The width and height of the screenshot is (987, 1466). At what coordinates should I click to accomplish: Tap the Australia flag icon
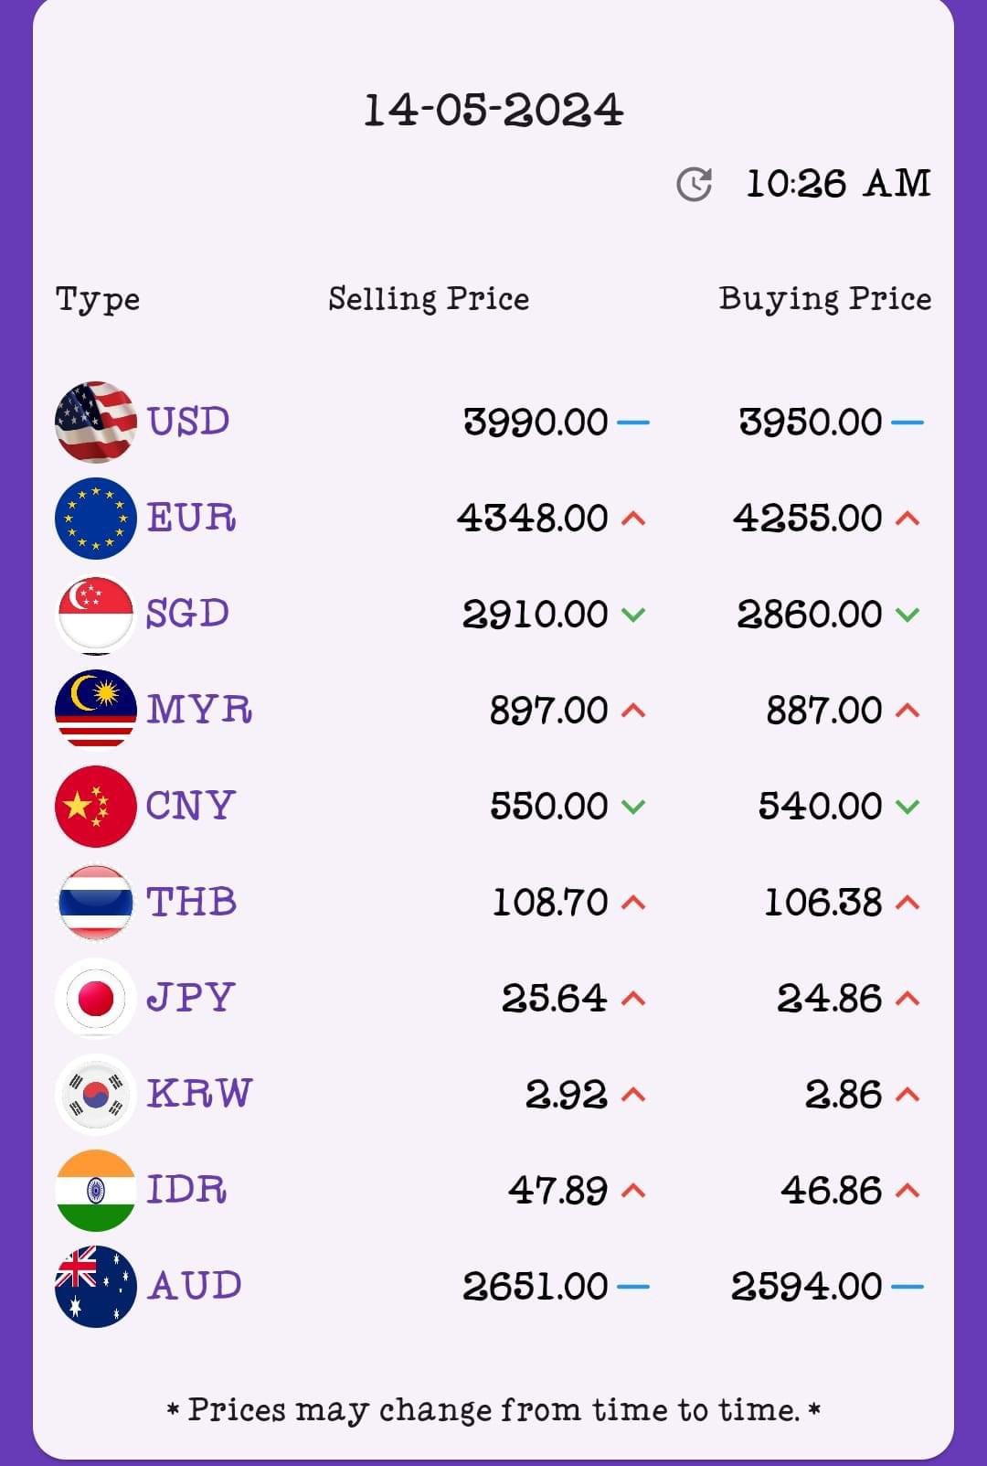point(96,1286)
